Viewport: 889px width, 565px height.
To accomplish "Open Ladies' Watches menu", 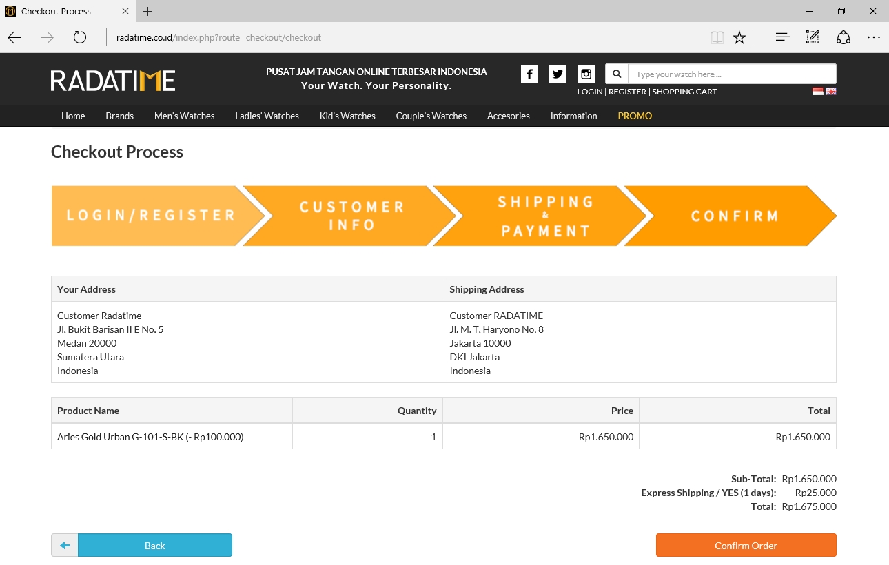I will click(x=267, y=116).
